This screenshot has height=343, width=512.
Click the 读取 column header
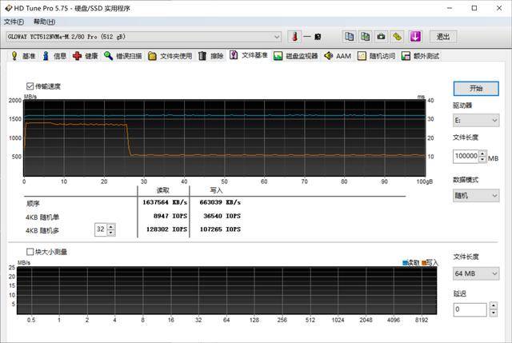pyautogui.click(x=163, y=190)
